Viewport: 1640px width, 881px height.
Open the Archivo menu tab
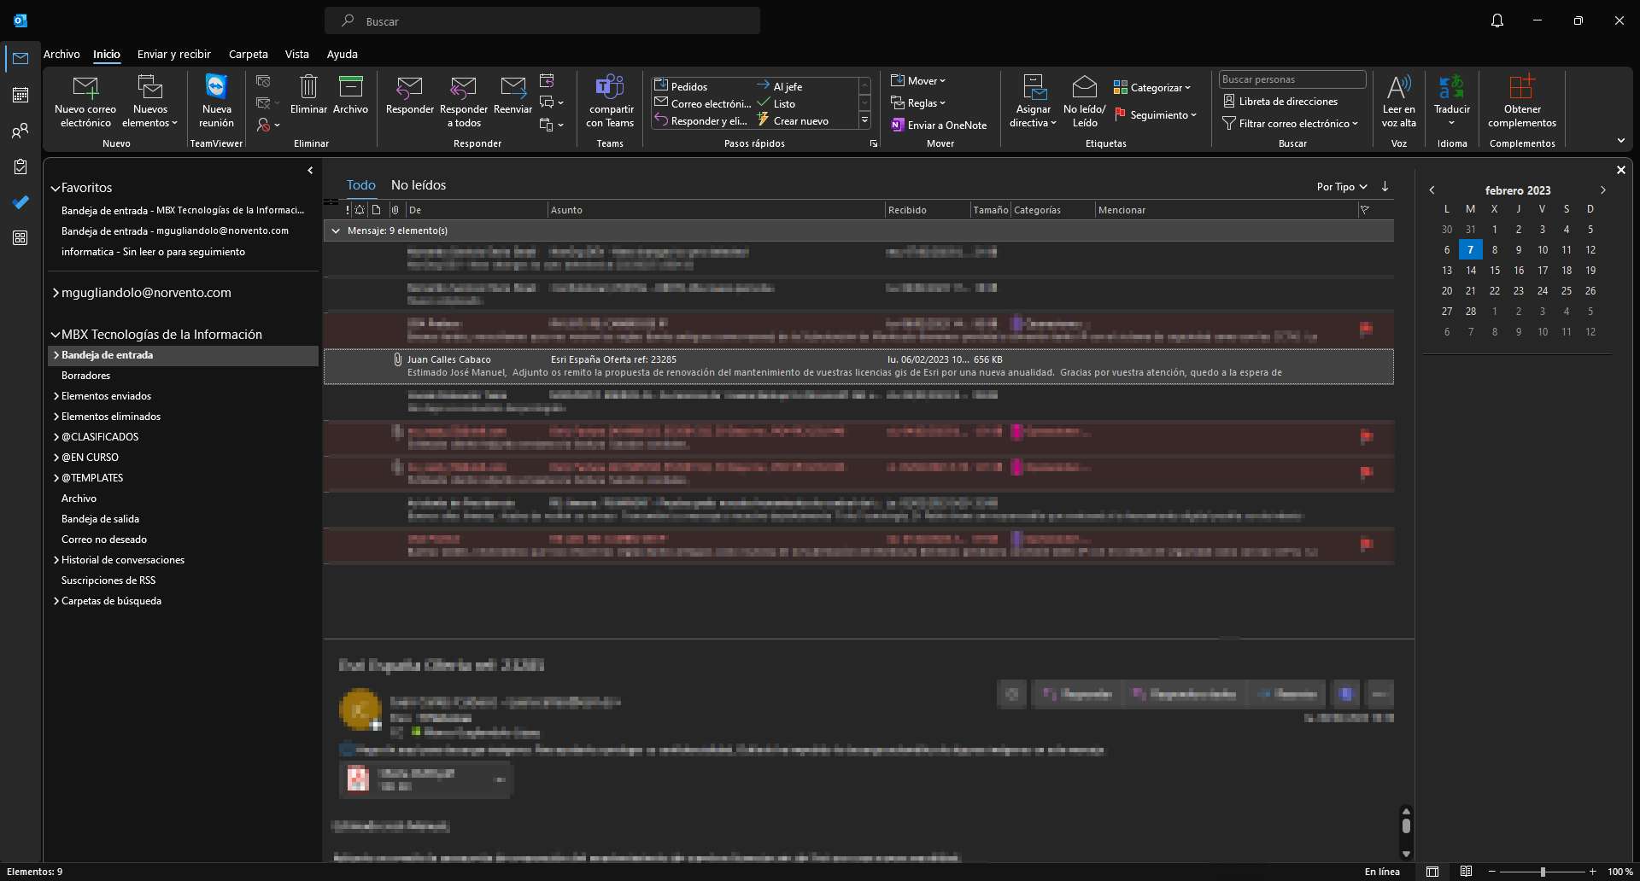61,54
